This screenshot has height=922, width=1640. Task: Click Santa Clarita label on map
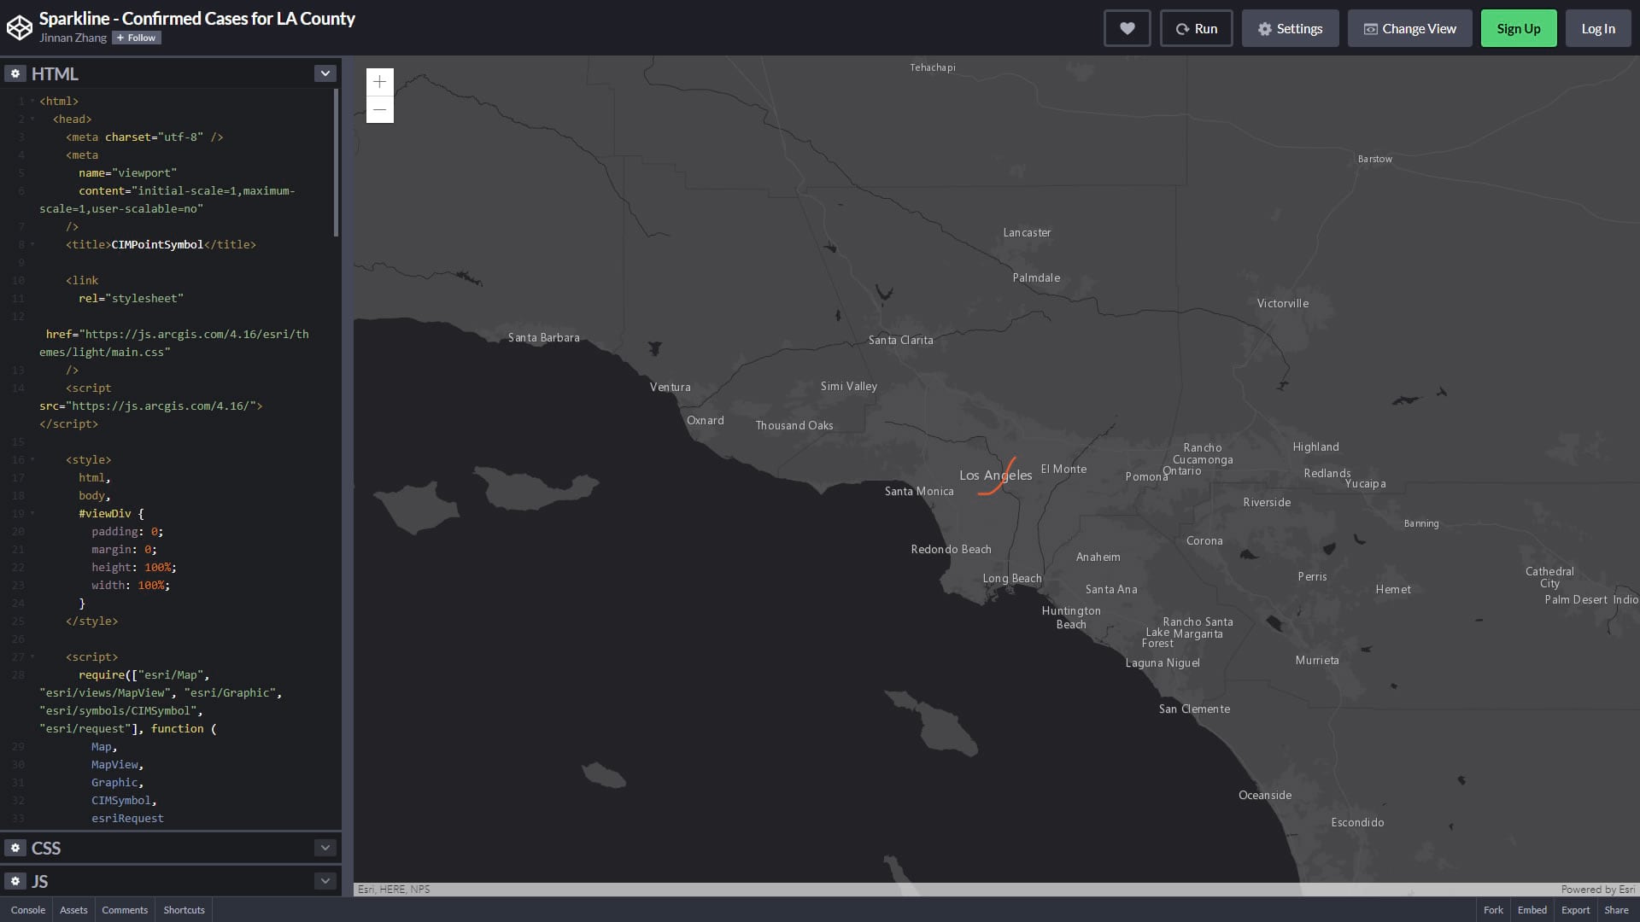[x=901, y=341]
